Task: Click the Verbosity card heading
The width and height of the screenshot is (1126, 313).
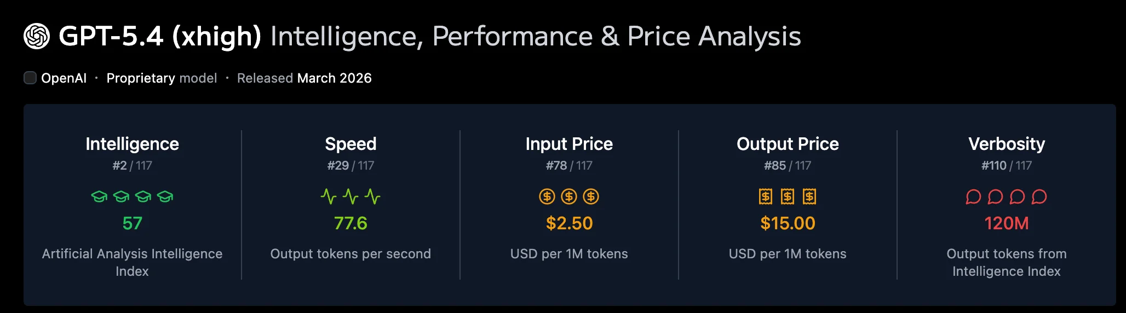Action: pyautogui.click(x=1007, y=144)
